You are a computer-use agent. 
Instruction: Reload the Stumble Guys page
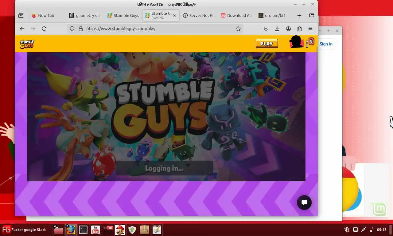44,29
